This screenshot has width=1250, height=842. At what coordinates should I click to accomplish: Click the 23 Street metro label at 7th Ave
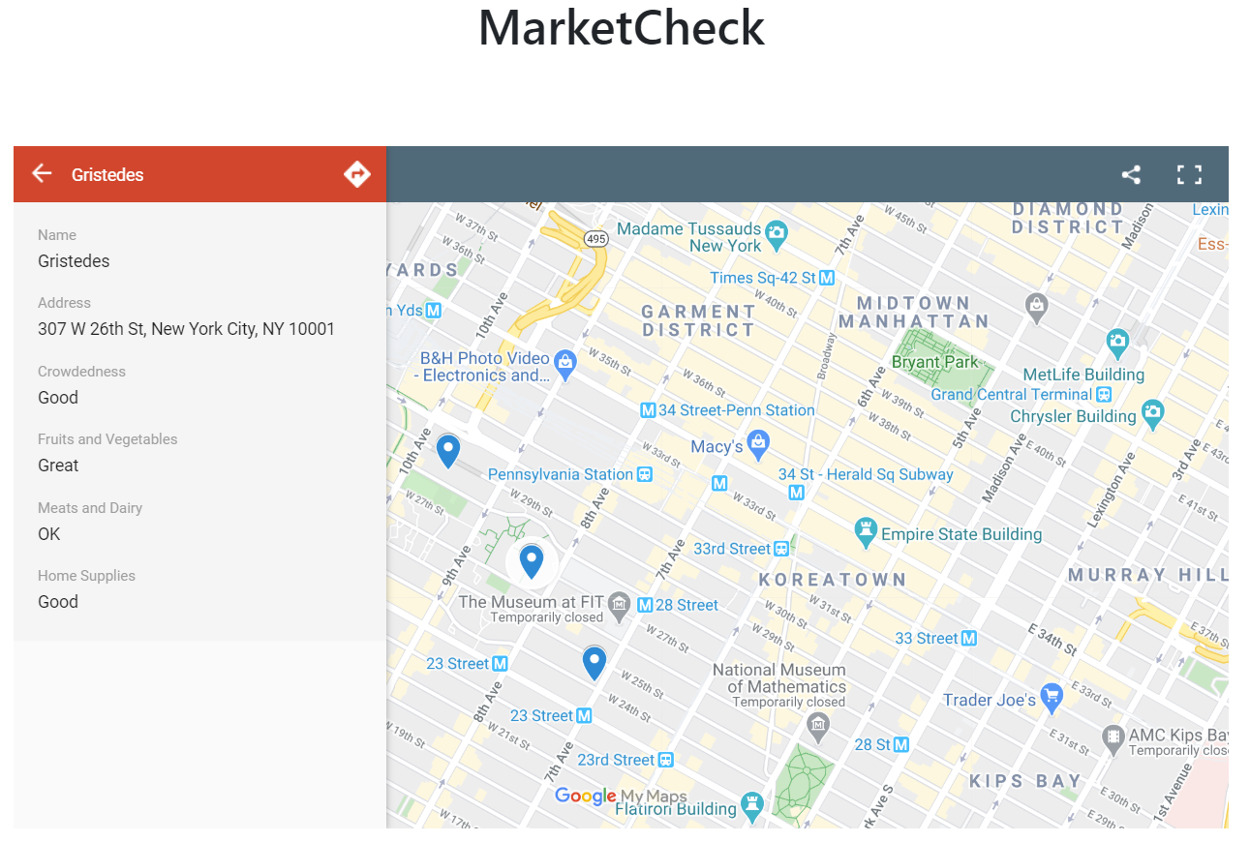pyautogui.click(x=541, y=716)
